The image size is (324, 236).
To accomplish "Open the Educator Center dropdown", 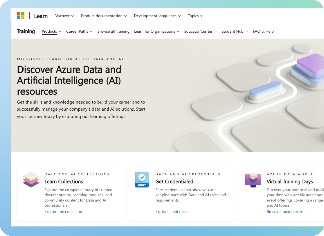I will pos(200,31).
